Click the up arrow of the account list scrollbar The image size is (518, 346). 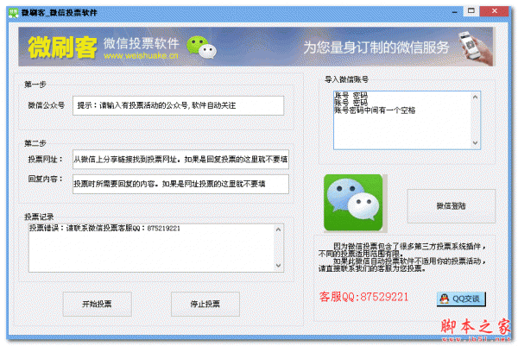coord(476,97)
